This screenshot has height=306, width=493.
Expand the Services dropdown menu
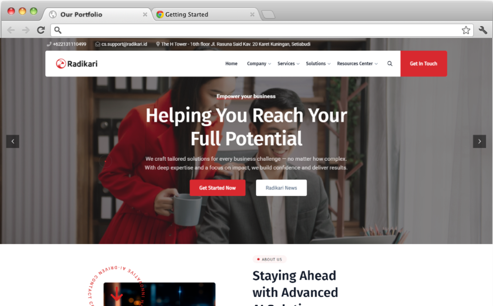[289, 63]
